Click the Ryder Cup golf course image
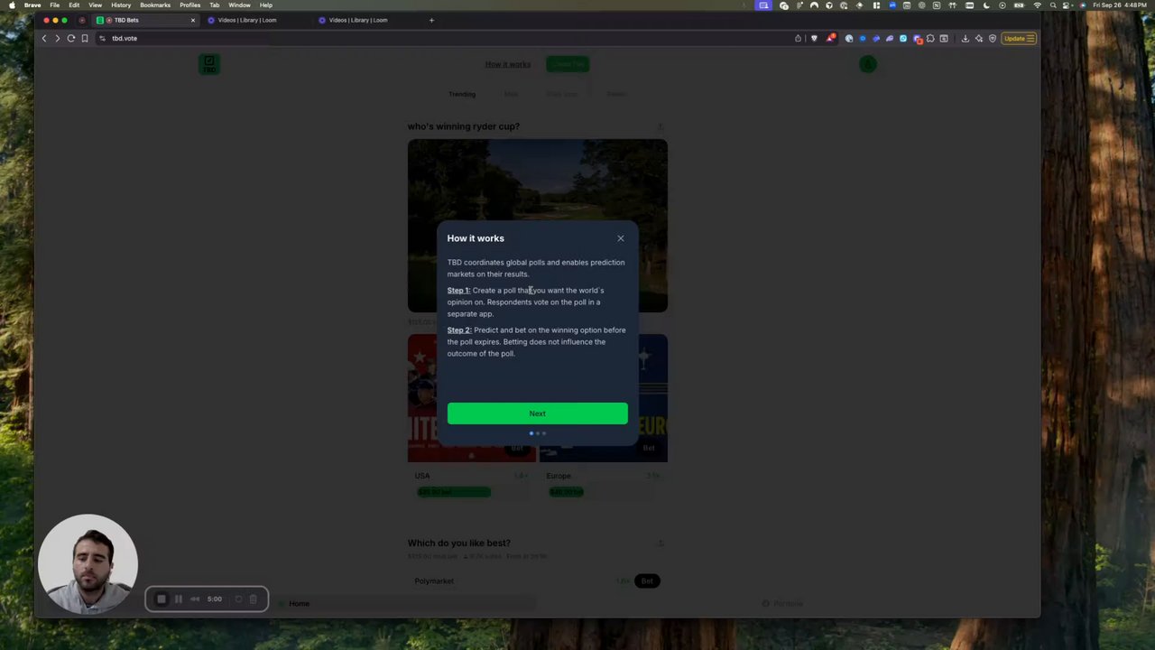 [538, 226]
